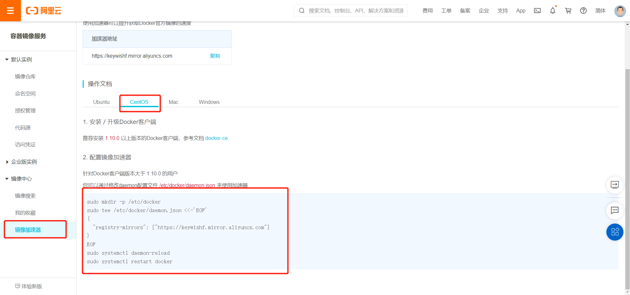Open the shopping cart icon
630x295 pixels.
[x=568, y=10]
